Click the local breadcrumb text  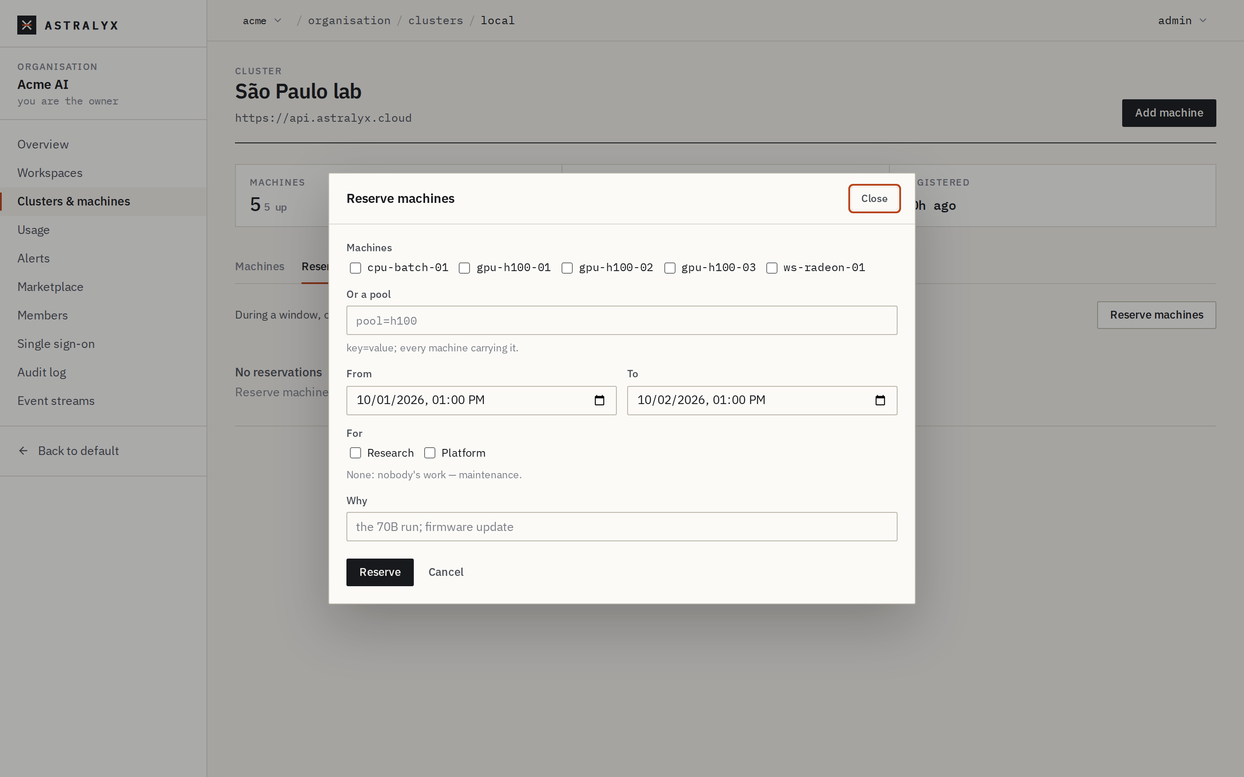coord(498,21)
